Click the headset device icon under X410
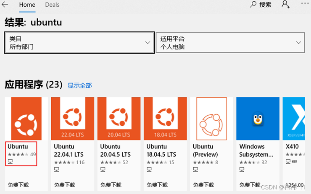Screen dimensions: 311x194 point(294,162)
